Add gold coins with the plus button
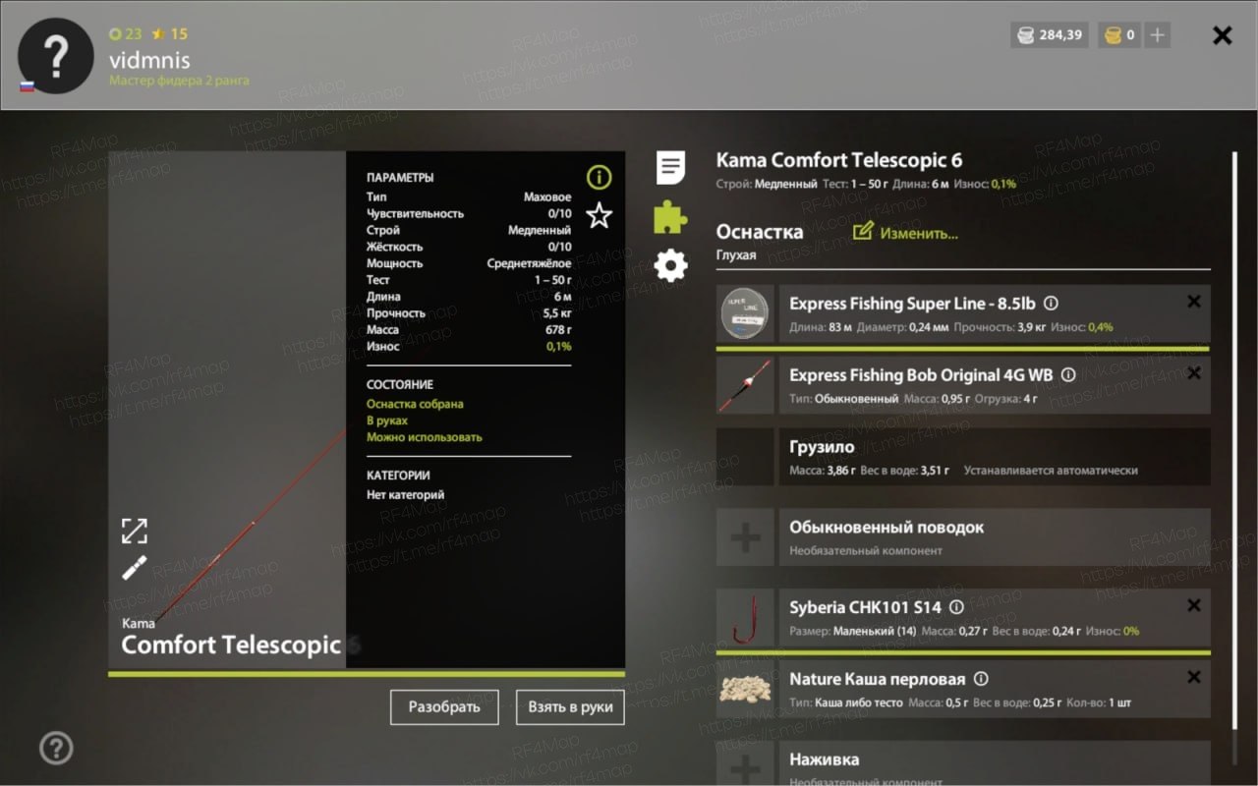Image resolution: width=1258 pixels, height=786 pixels. coord(1158,35)
